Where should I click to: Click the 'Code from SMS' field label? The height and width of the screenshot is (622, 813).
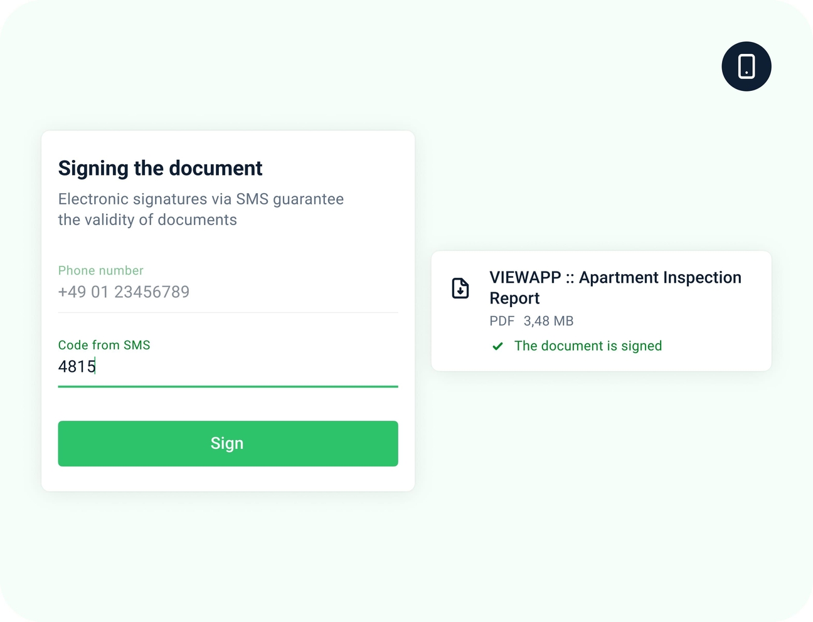(x=104, y=345)
